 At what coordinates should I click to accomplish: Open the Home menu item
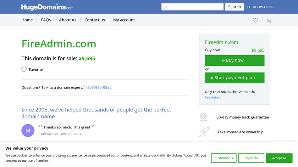27,20
